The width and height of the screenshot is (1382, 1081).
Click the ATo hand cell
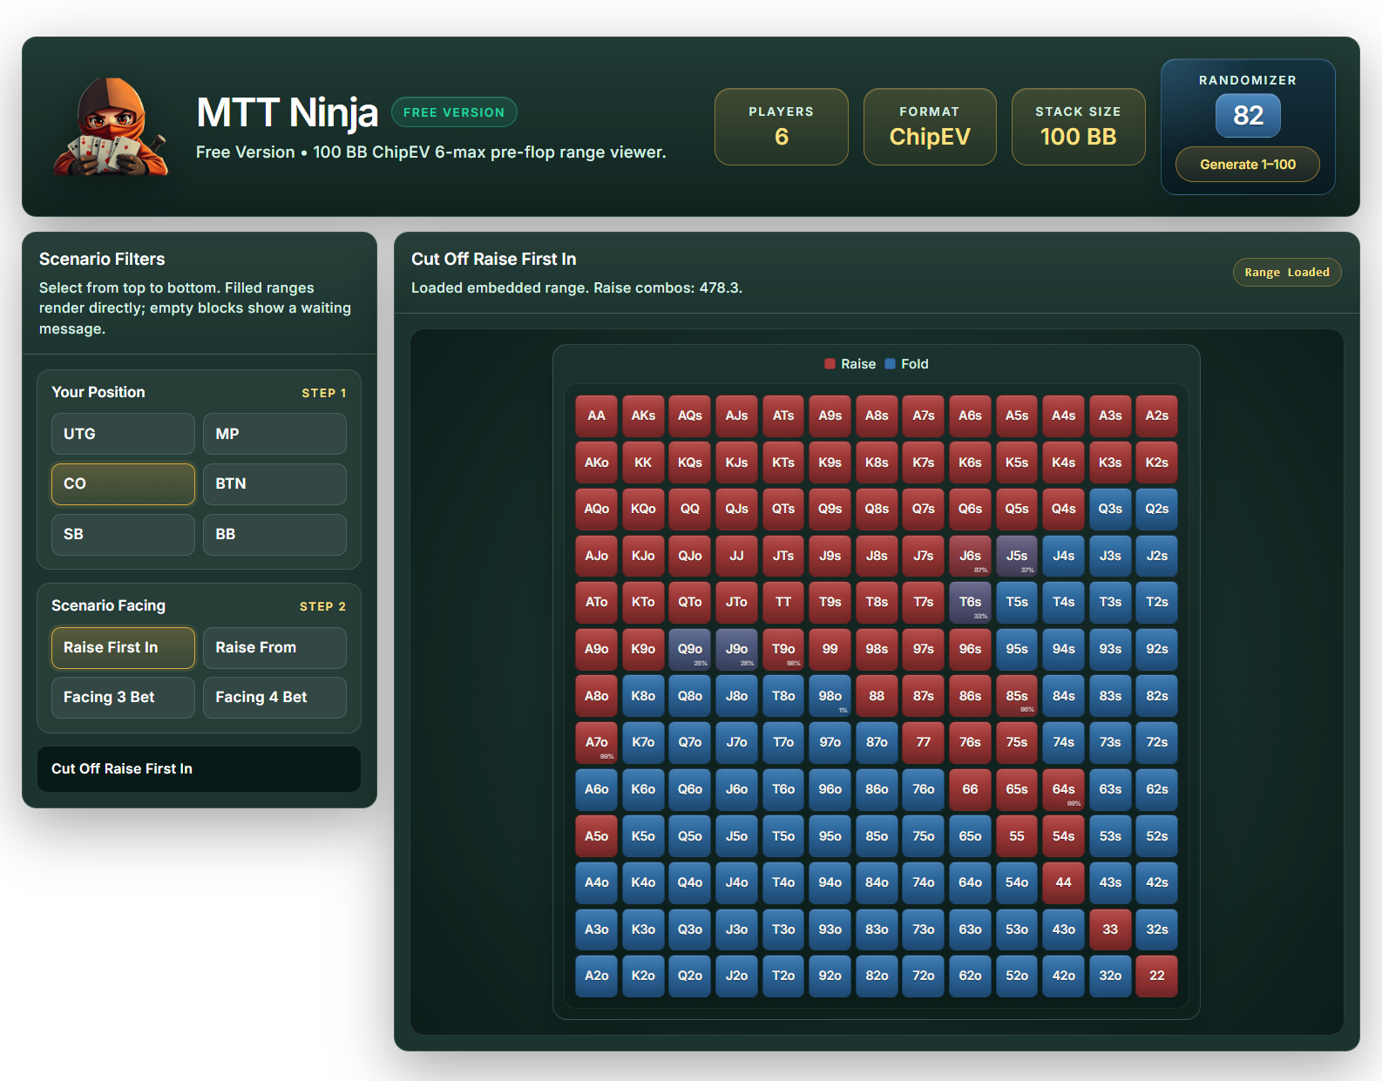point(596,602)
